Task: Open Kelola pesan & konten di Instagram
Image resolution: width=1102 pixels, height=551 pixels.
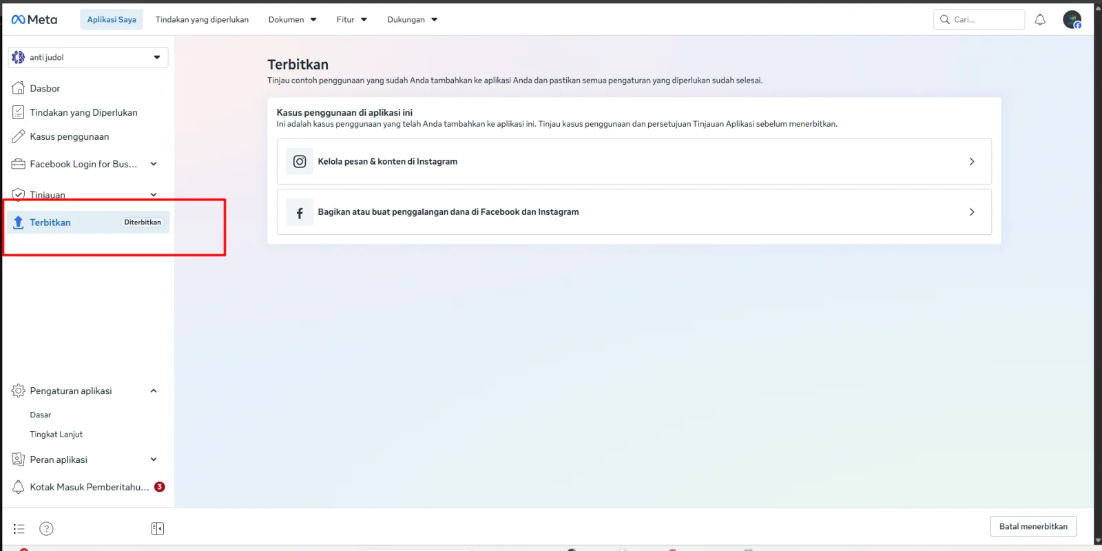Action: 634,161
